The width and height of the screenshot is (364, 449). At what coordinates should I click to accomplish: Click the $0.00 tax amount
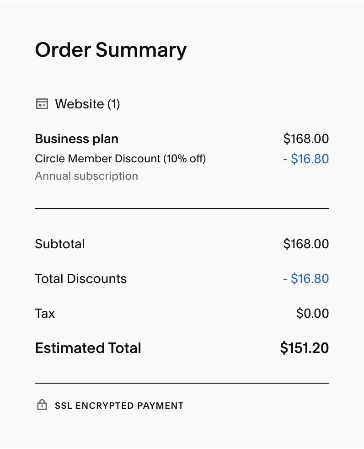(x=312, y=313)
